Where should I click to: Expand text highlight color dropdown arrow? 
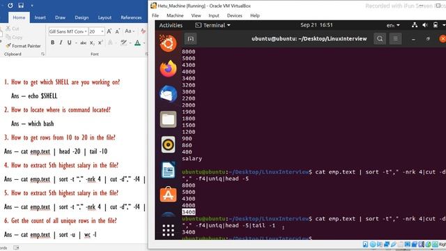pos(130,43)
